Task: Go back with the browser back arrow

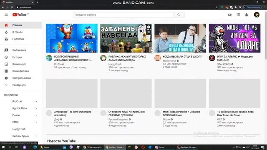Action: [x=3, y=7]
